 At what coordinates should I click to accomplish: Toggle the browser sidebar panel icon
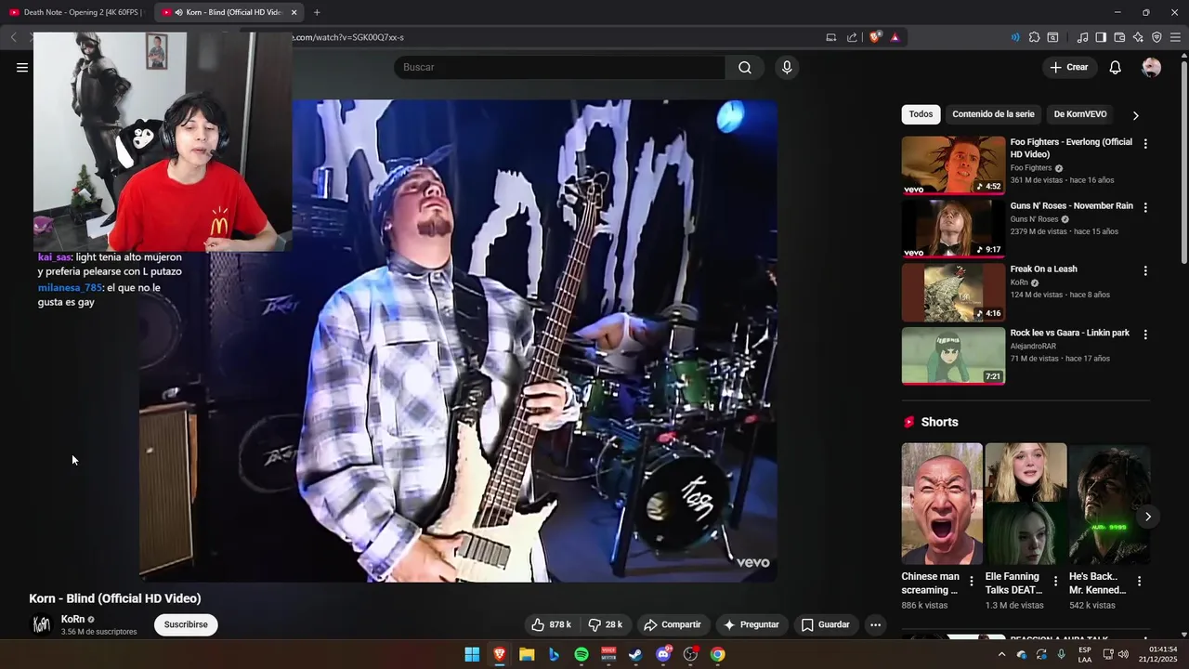tap(1101, 37)
